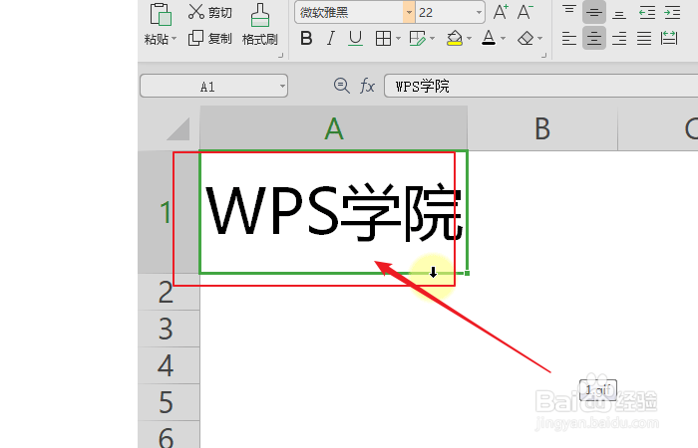This screenshot has width=698, height=448.
Task: Click the eraser clear-format icon
Action: click(525, 38)
